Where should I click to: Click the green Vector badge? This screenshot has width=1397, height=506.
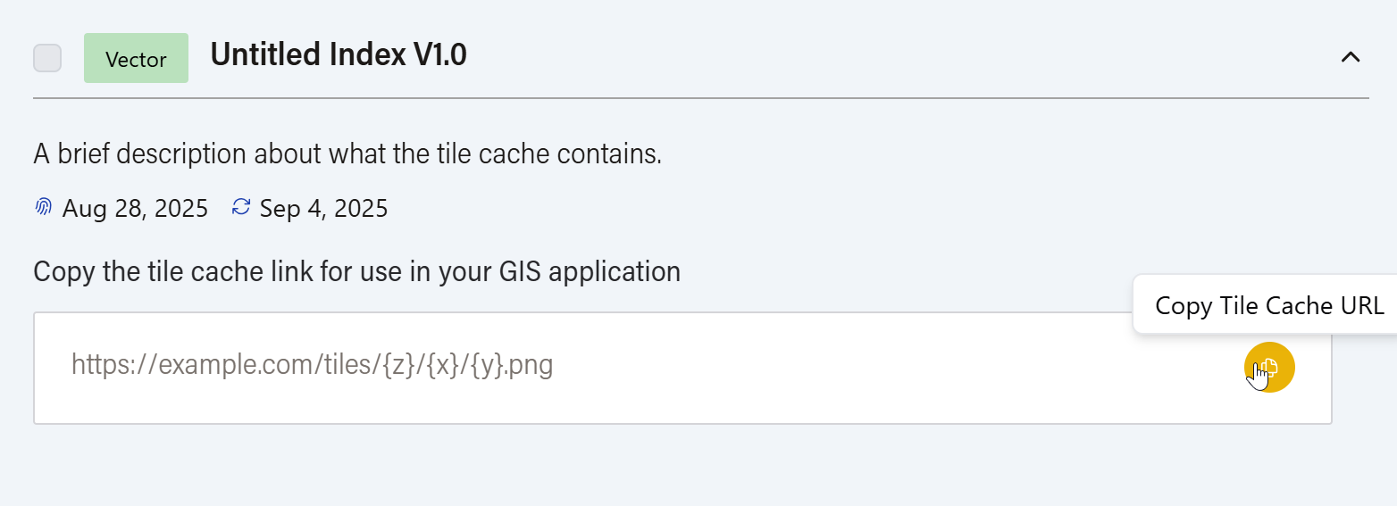click(136, 59)
